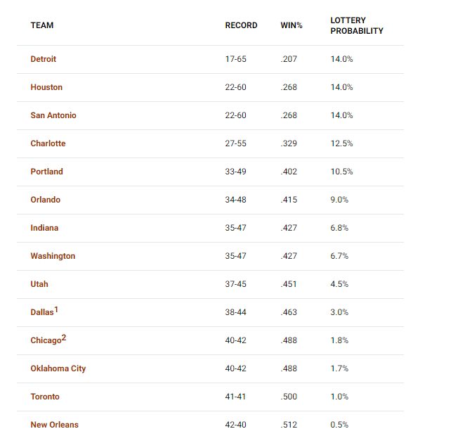Click the Indiana team link
Image resolution: width=453 pixels, height=436 pixels.
pyautogui.click(x=44, y=228)
